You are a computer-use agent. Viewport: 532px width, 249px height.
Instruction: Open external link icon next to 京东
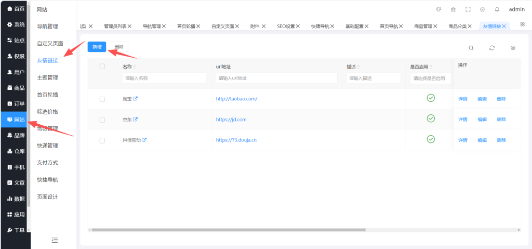tap(136, 119)
